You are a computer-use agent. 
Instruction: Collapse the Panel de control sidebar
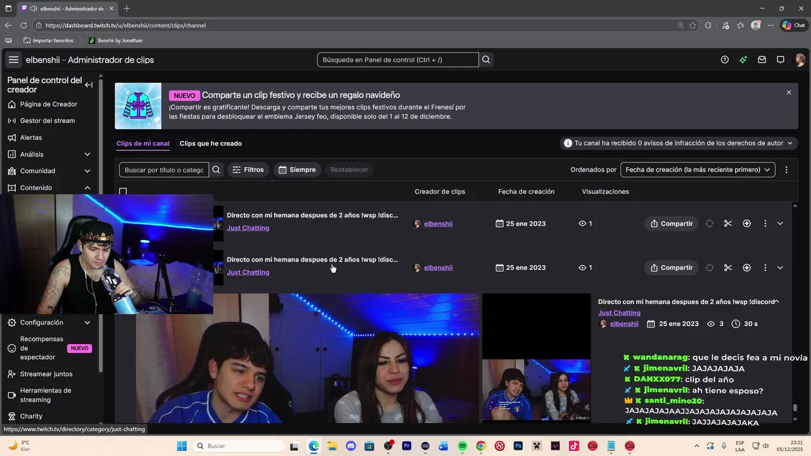tap(89, 85)
